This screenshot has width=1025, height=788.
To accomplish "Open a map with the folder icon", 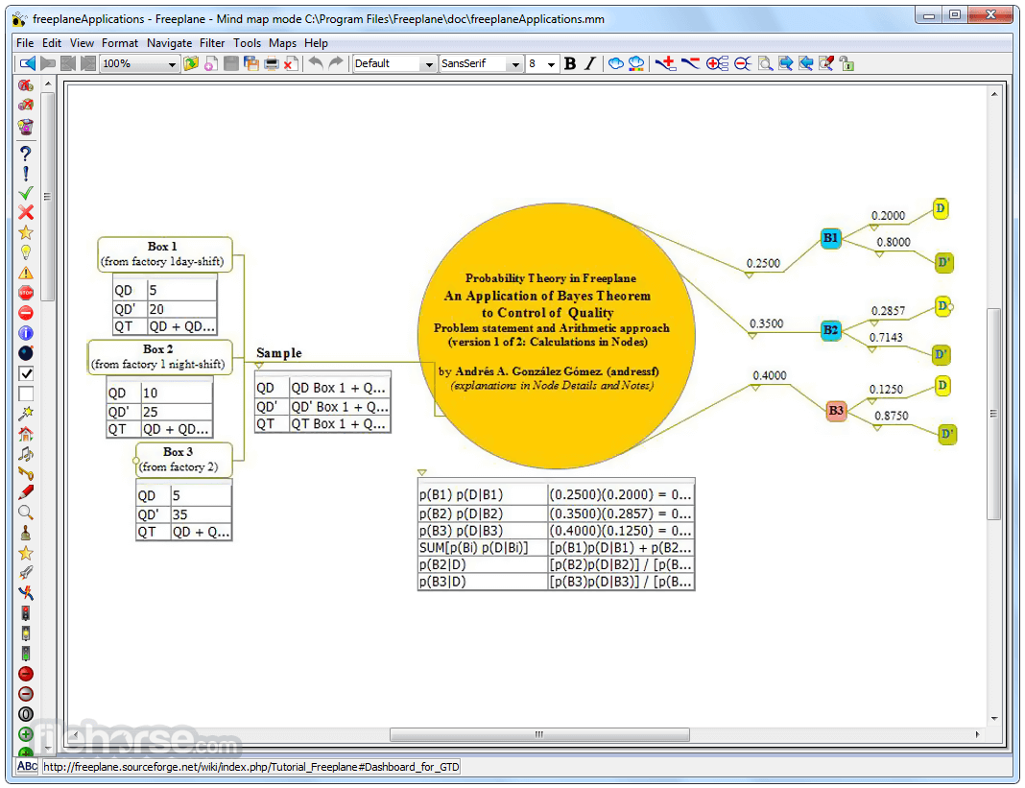I will point(191,63).
